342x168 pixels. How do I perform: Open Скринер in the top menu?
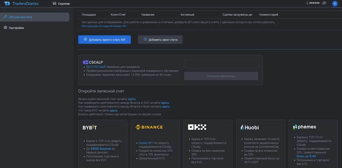[61, 3]
